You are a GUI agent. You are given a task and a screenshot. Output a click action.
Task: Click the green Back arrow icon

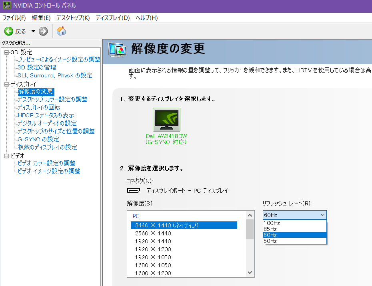(9, 31)
